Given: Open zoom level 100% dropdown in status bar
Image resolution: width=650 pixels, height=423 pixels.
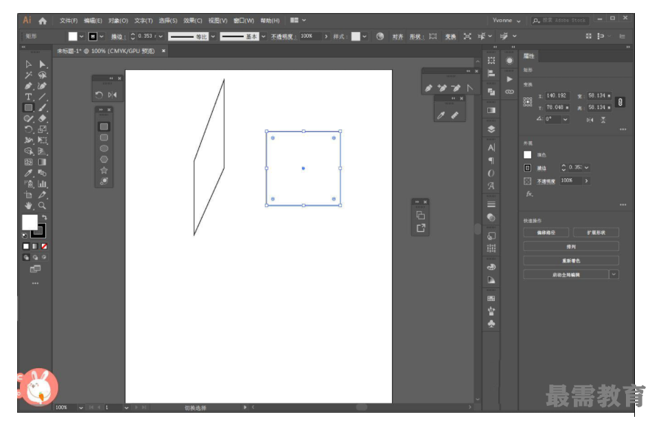Looking at the screenshot, I should coord(81,408).
